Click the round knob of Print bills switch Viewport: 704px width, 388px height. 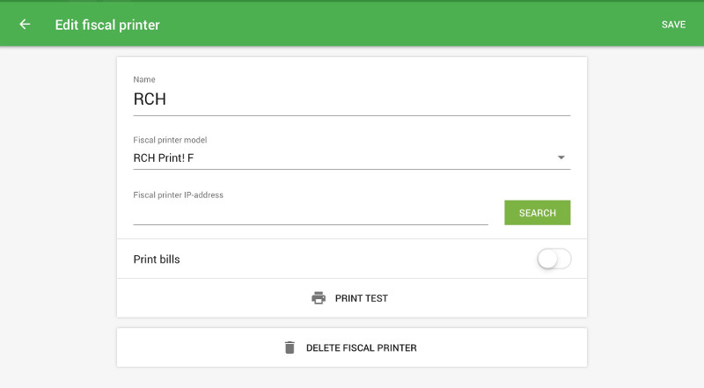coord(547,260)
